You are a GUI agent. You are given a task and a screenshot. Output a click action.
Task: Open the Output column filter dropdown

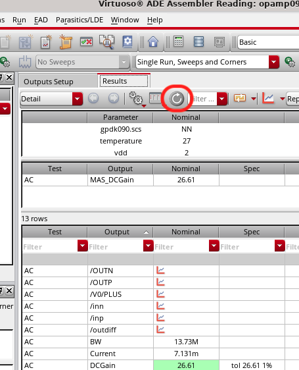coord(149,246)
